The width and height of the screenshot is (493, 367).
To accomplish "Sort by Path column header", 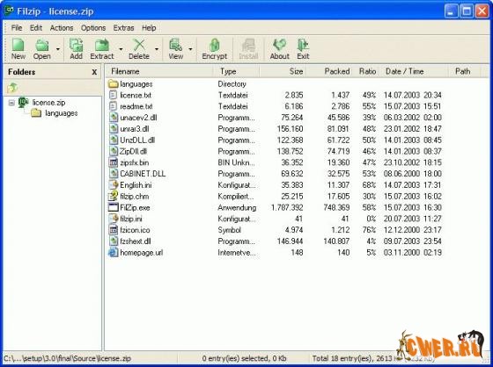I will [x=465, y=71].
